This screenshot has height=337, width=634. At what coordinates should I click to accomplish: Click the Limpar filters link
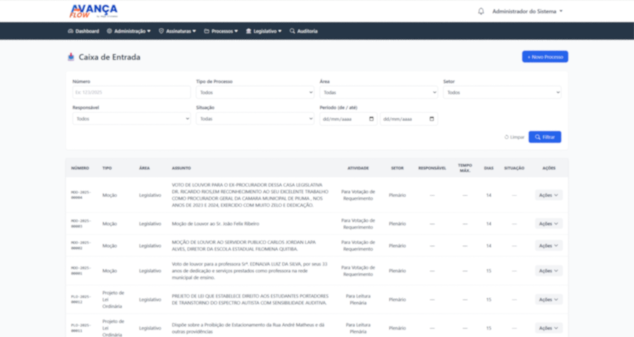click(x=514, y=137)
